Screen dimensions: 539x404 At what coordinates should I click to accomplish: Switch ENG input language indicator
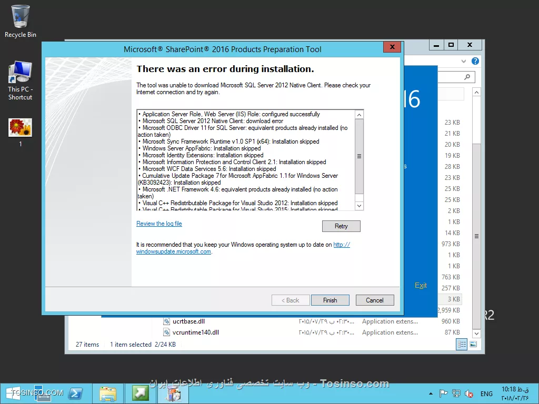point(486,393)
